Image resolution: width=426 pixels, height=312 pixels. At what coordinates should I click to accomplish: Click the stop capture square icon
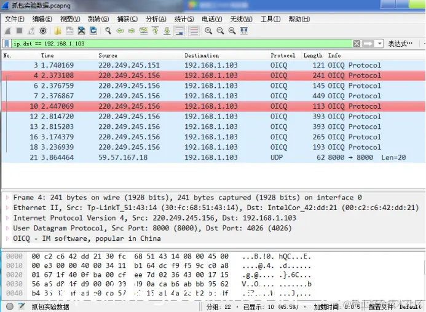click(x=19, y=31)
